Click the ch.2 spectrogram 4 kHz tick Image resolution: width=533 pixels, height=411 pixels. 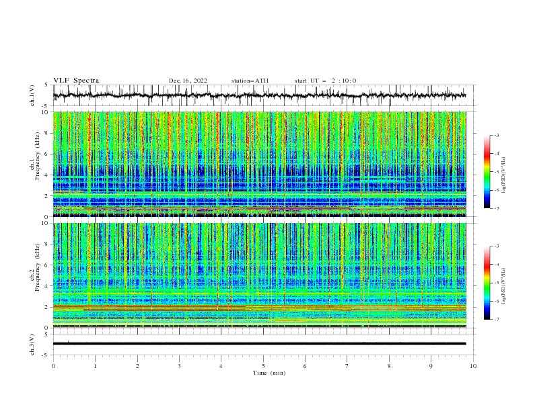[47, 286]
